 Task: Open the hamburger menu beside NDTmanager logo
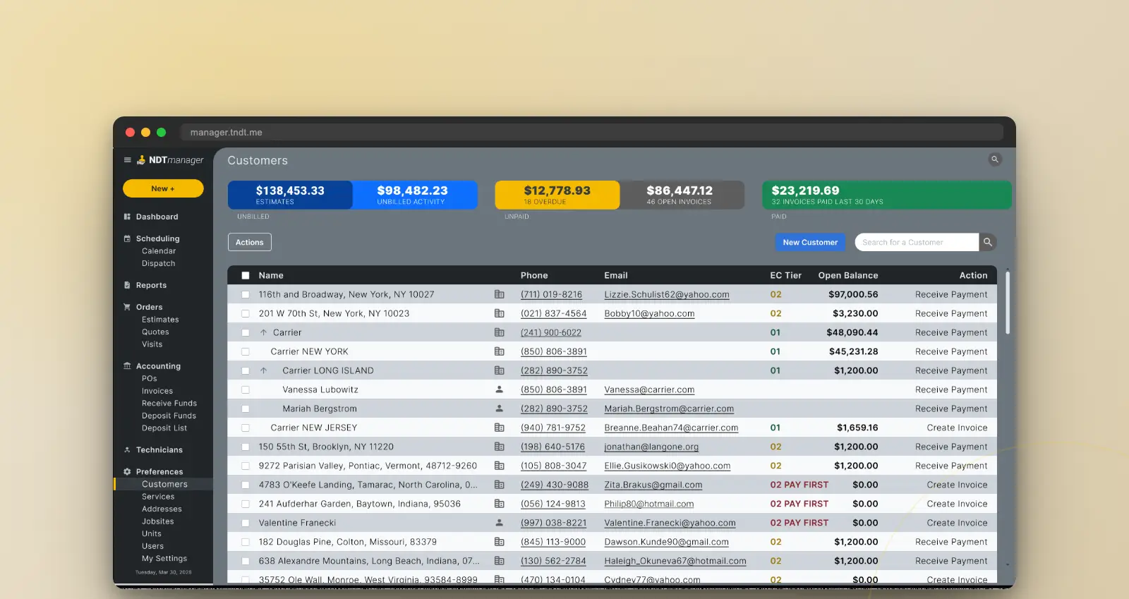127,160
